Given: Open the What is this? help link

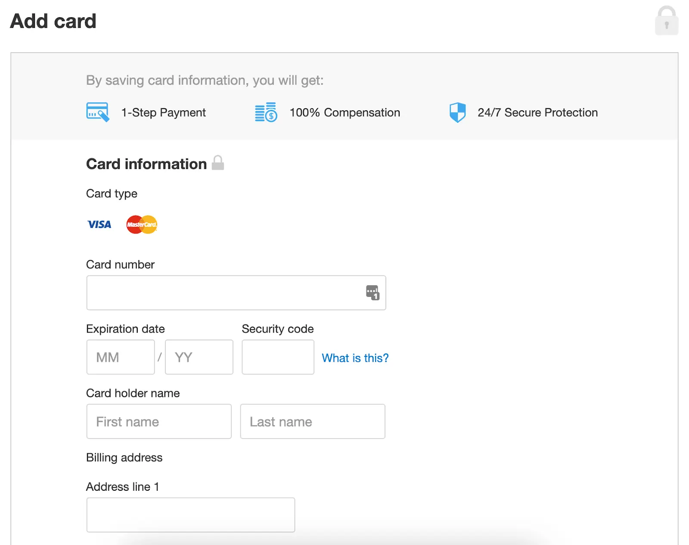Looking at the screenshot, I should click(x=355, y=358).
